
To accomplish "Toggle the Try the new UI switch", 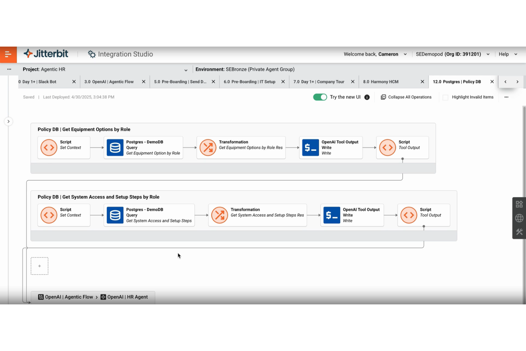I will pos(320,97).
